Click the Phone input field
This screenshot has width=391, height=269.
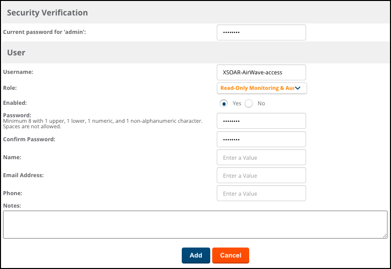coord(261,193)
